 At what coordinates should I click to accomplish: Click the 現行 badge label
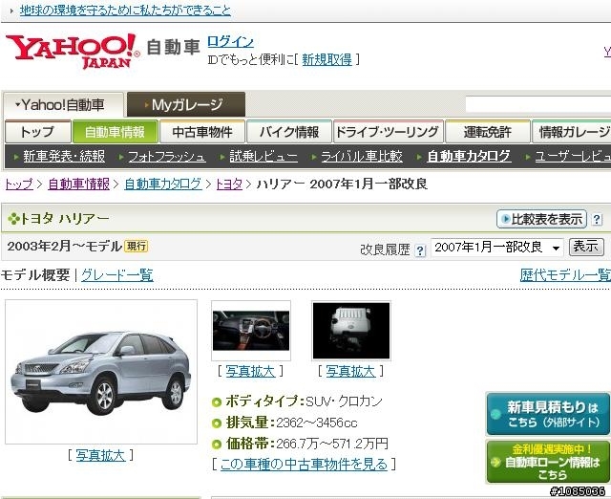[136, 247]
